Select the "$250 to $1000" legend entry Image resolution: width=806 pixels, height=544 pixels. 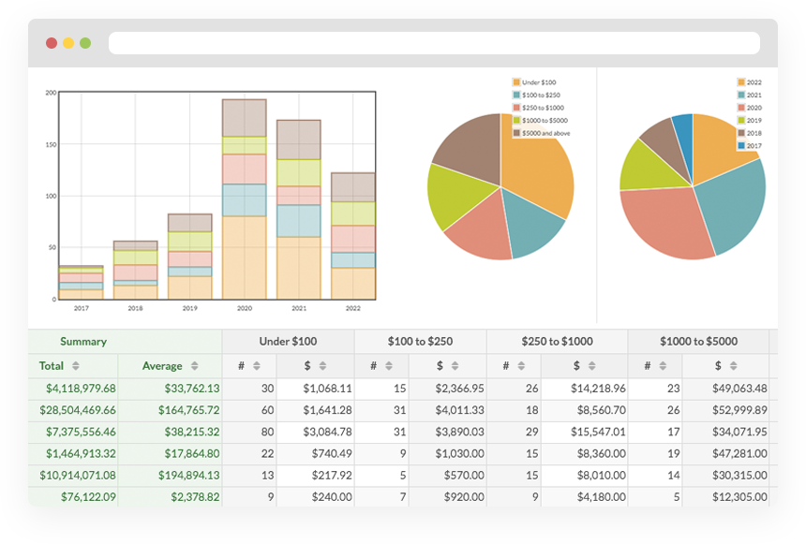(x=537, y=108)
